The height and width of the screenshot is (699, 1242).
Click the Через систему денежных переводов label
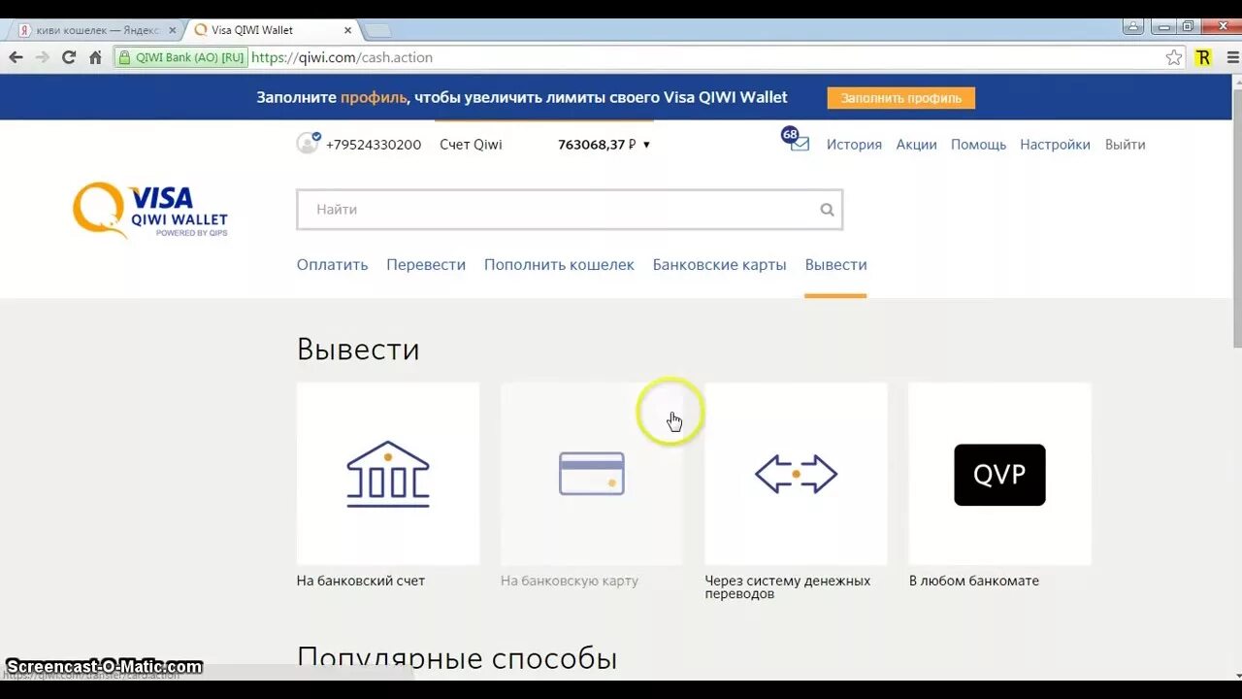coord(788,586)
